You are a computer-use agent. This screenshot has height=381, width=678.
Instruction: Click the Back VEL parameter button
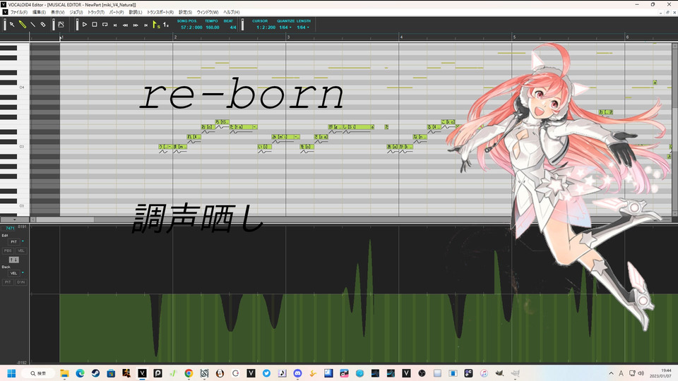[x=13, y=274]
